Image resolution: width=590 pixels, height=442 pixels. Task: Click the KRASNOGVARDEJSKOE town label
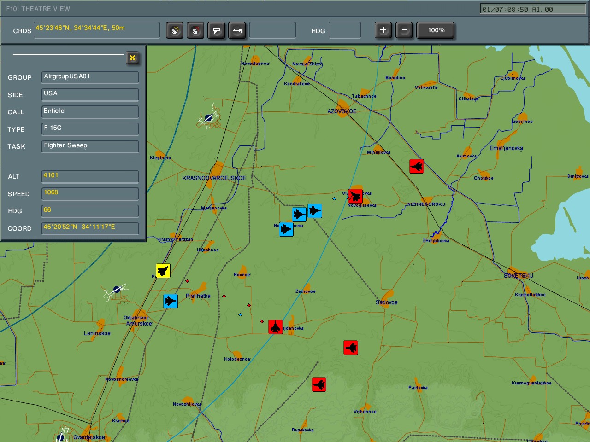tap(214, 178)
